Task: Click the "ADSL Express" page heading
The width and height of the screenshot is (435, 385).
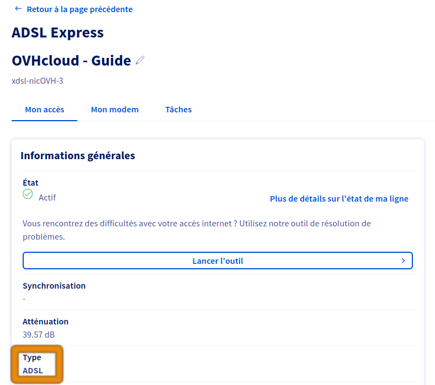Action: (x=57, y=32)
